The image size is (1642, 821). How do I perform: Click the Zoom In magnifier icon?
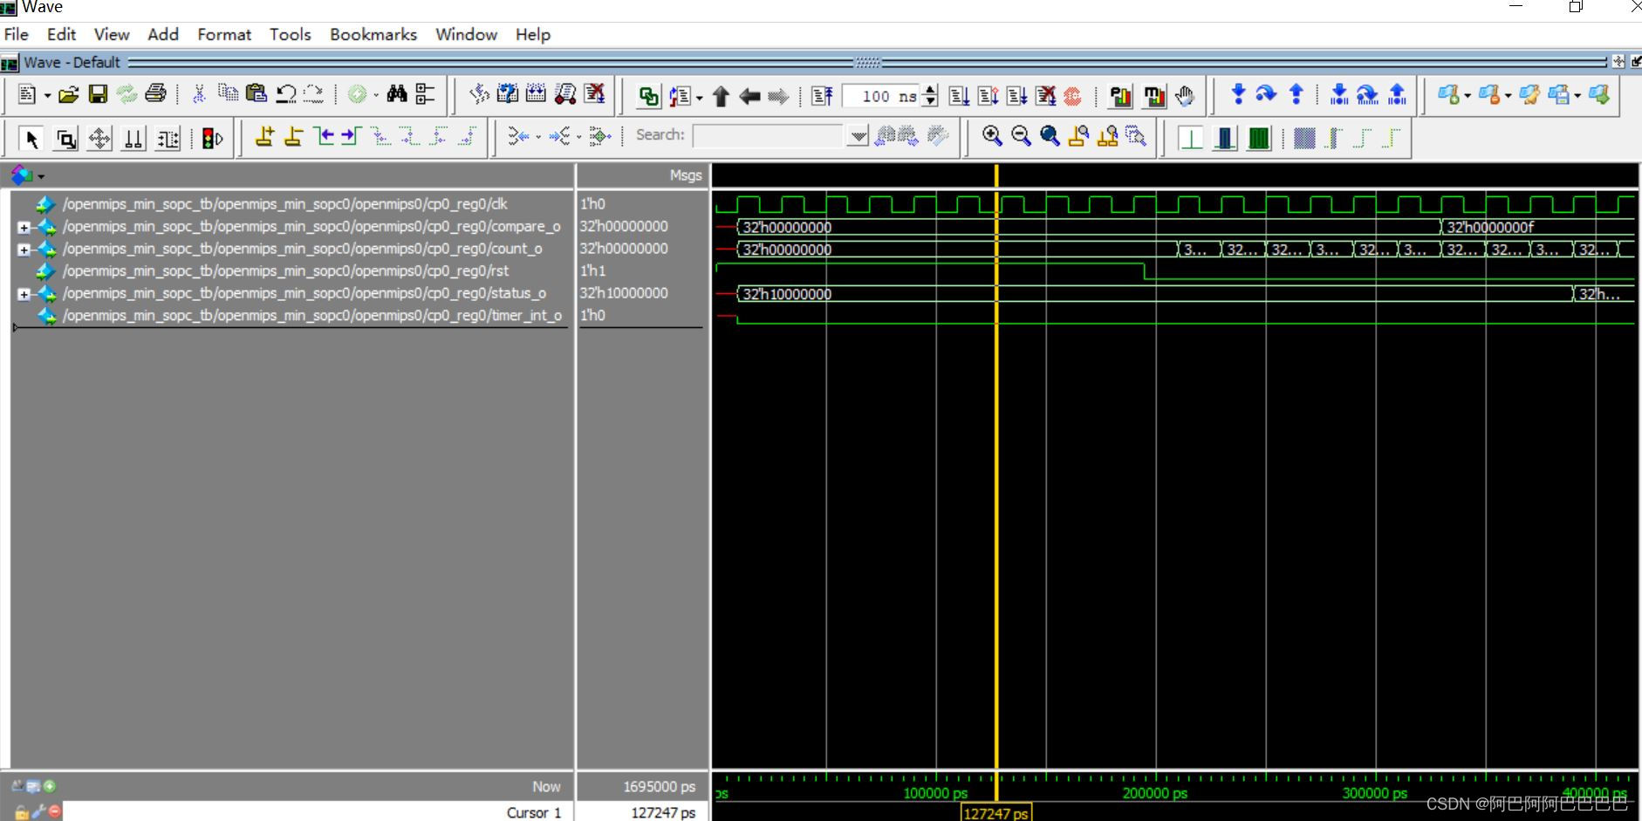click(x=992, y=136)
